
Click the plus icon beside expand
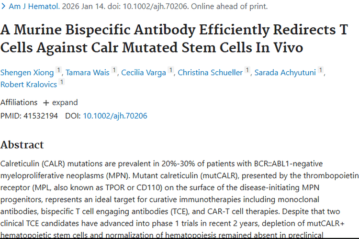(x=46, y=103)
